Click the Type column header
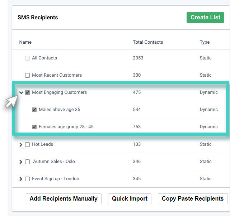 (x=205, y=42)
